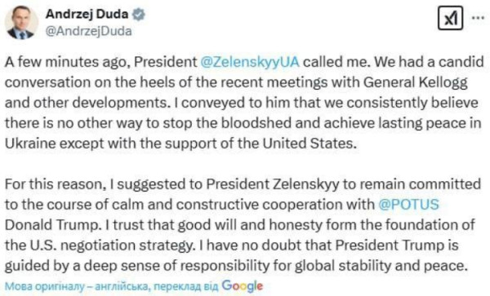Open the Grok explain icon
Screen dimensions: 490x296
coord(450,18)
